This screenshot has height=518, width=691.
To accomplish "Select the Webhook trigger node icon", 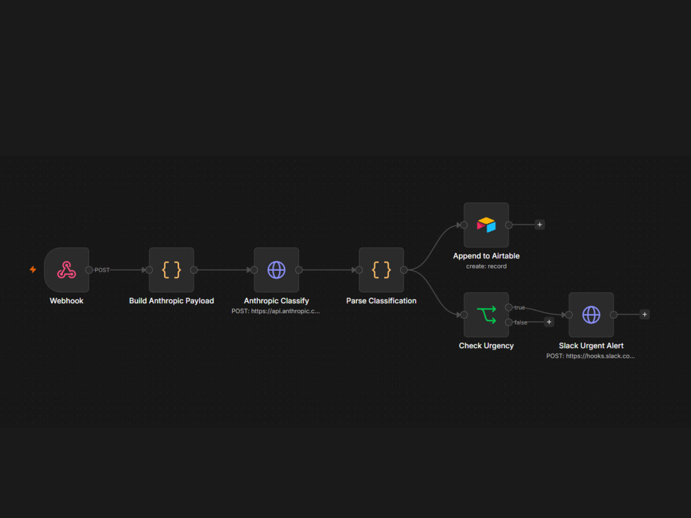I will coord(66,269).
